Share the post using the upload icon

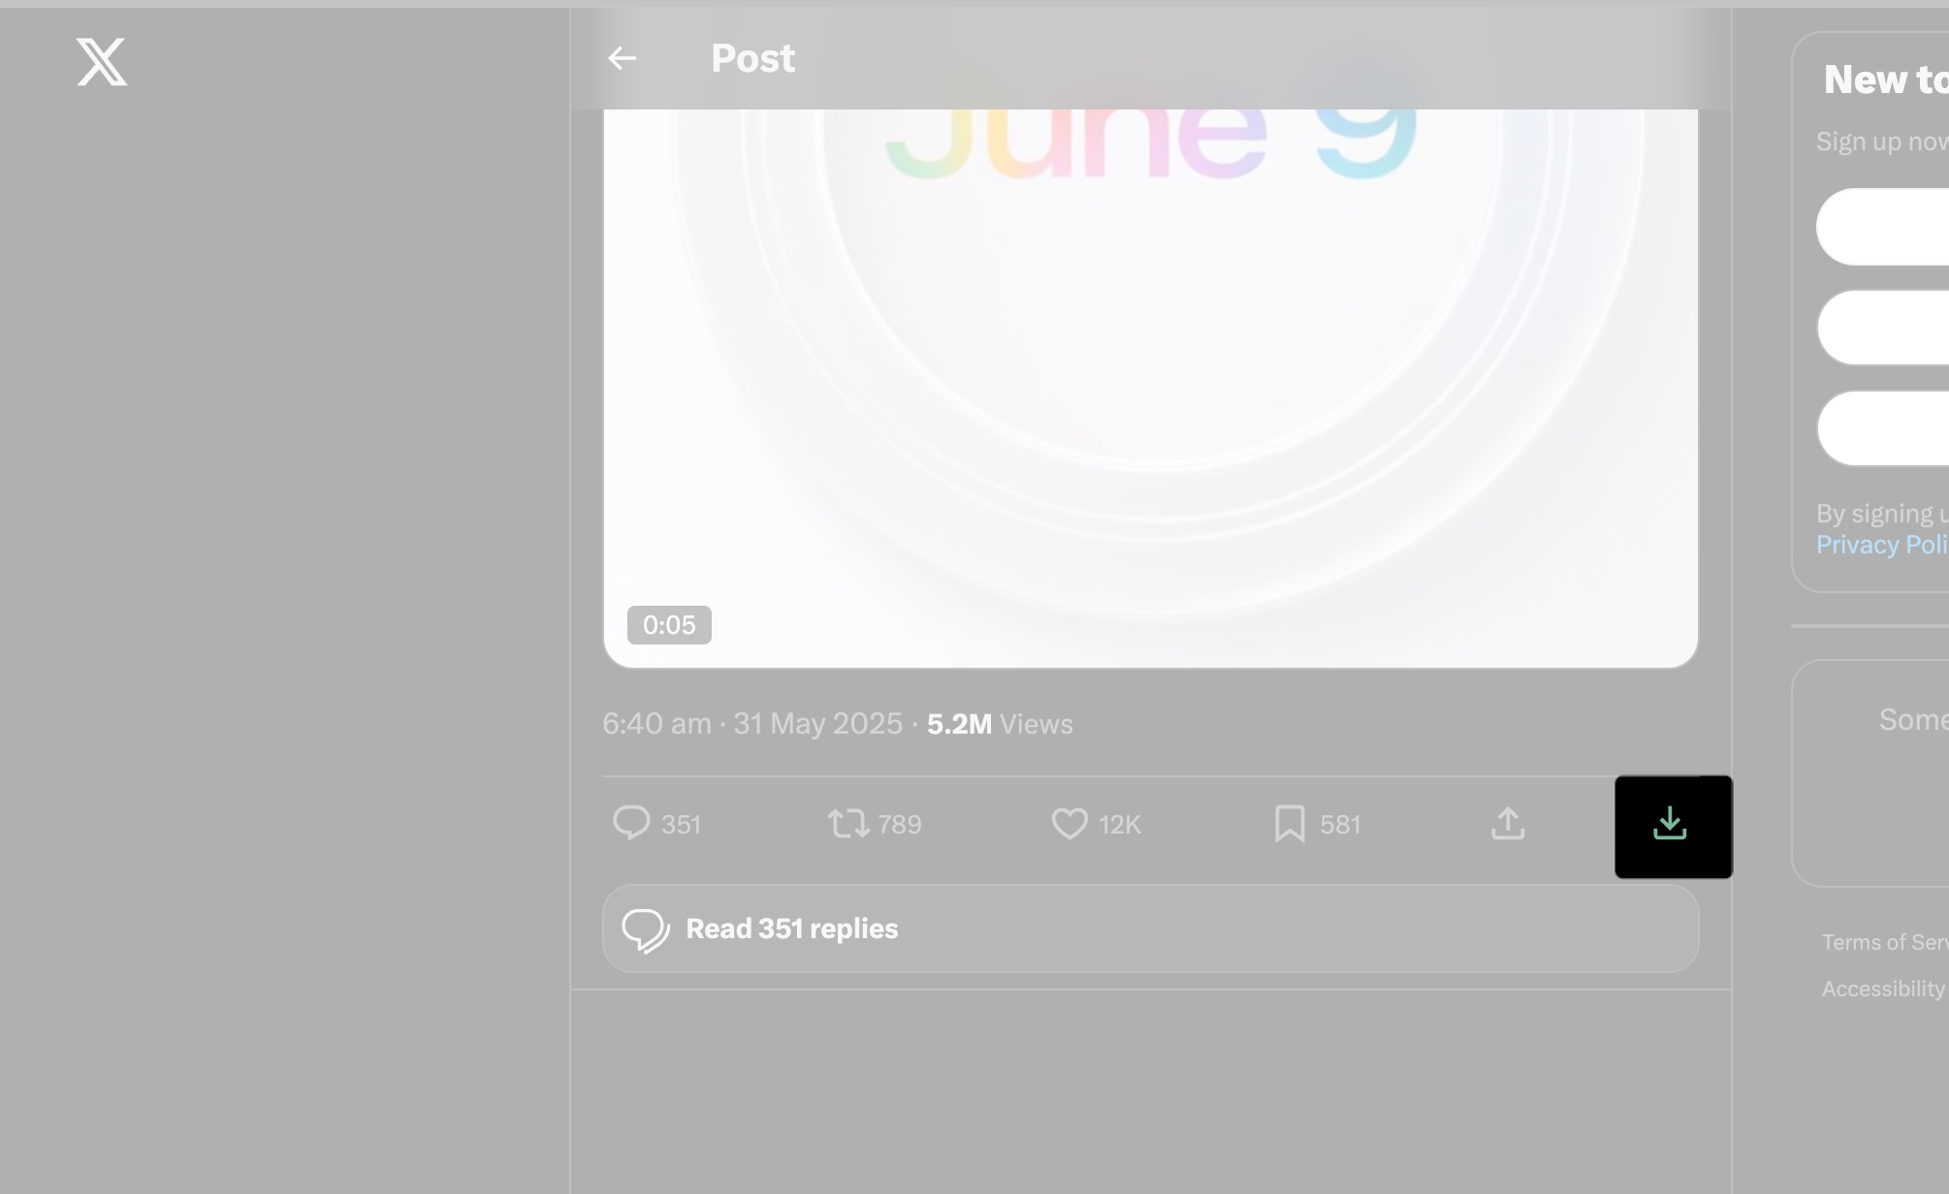[1506, 823]
